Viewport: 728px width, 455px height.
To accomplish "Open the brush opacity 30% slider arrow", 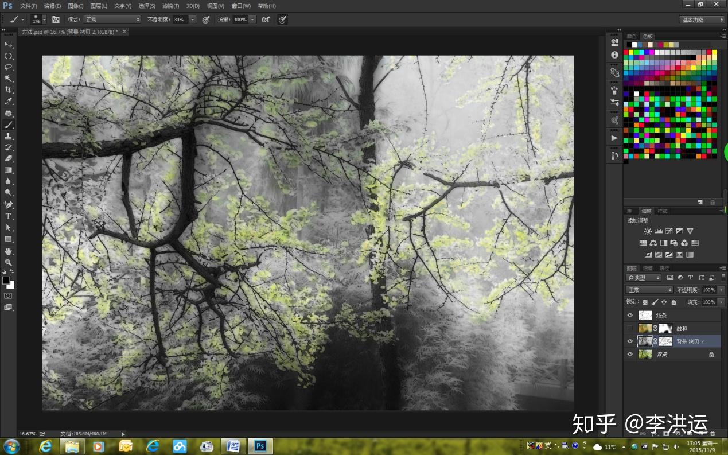I will 192,20.
